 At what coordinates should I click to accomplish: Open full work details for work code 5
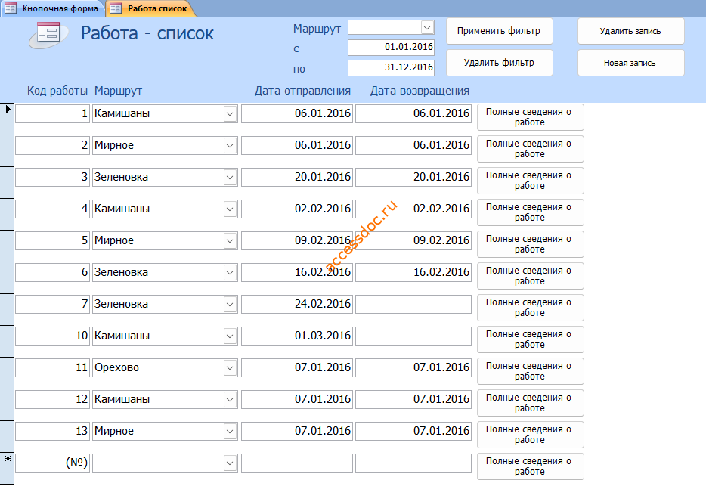tap(531, 244)
